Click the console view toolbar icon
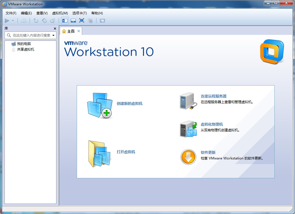 pyautogui.click(x=102, y=21)
